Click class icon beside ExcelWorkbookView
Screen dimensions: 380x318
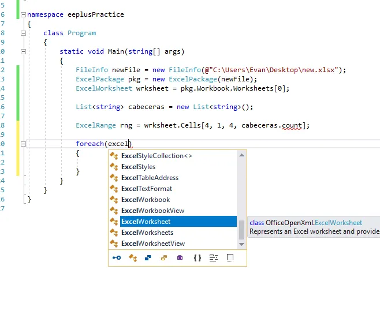(114, 211)
